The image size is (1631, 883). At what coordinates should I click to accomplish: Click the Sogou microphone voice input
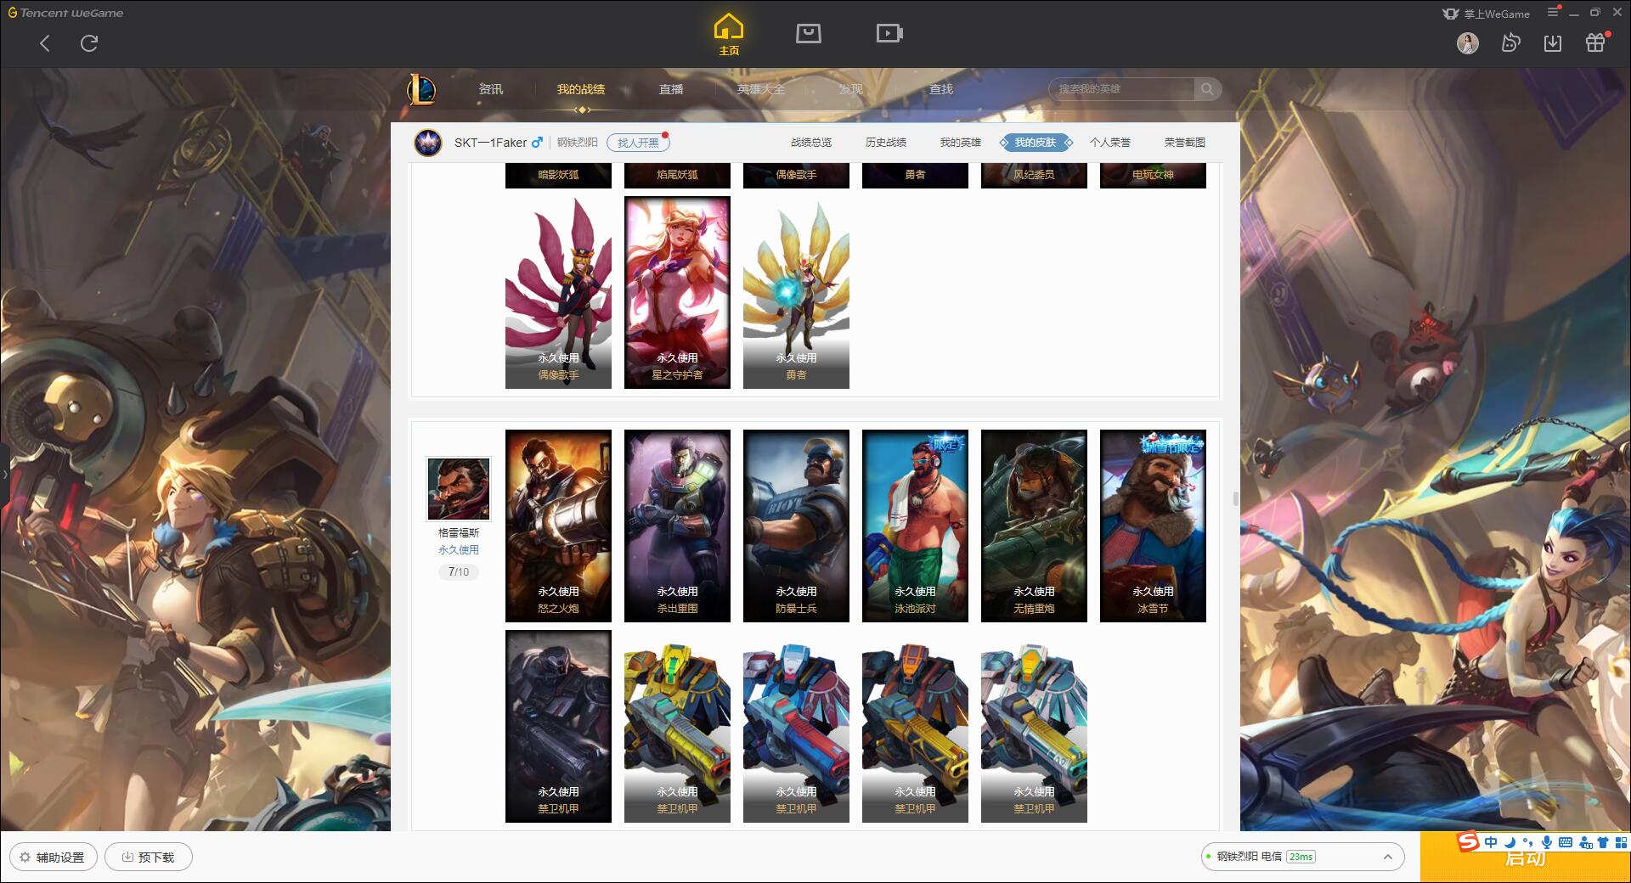coord(1547,842)
